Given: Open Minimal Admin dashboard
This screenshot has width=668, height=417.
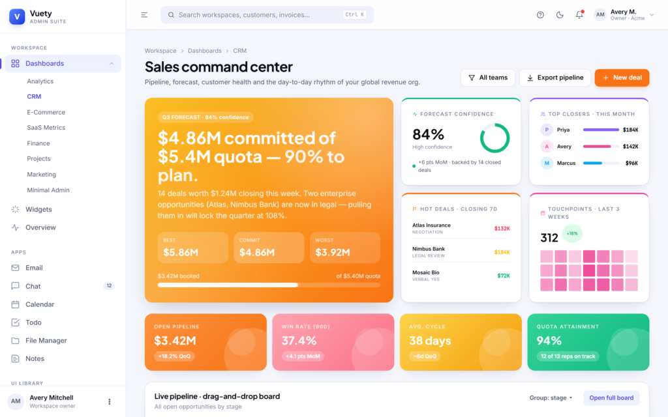Looking at the screenshot, I should pyautogui.click(x=48, y=190).
